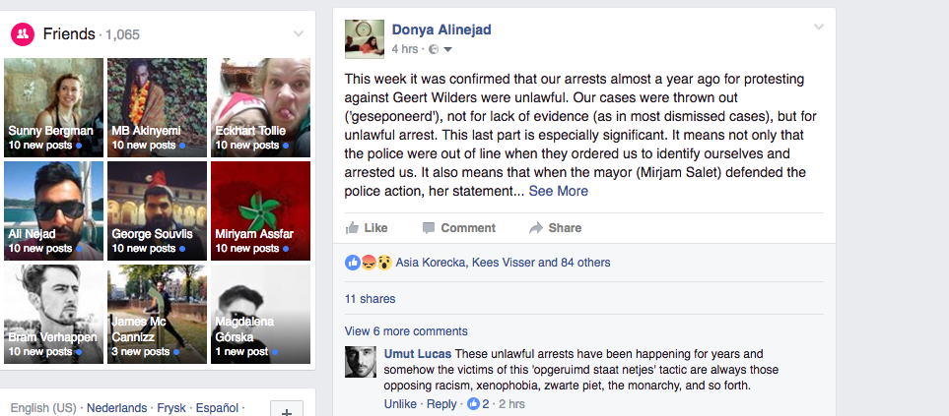Unlike Umut Lucas's comment
Image resolution: width=949 pixels, height=416 pixels.
[x=400, y=404]
